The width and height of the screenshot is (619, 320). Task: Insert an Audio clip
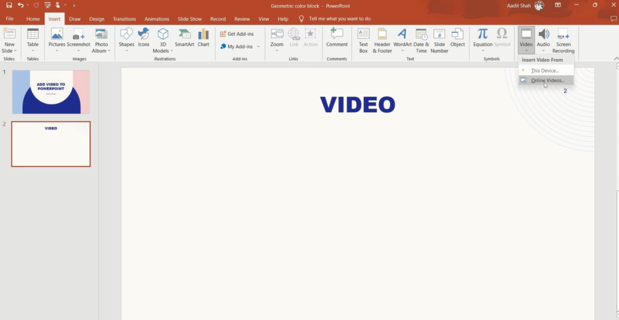(543, 38)
